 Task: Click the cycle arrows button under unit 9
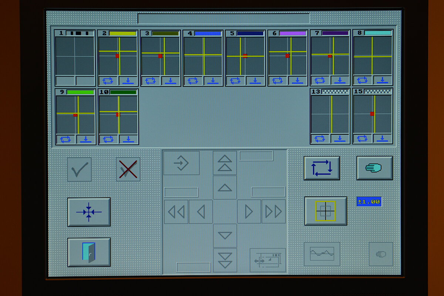[x=65, y=139]
